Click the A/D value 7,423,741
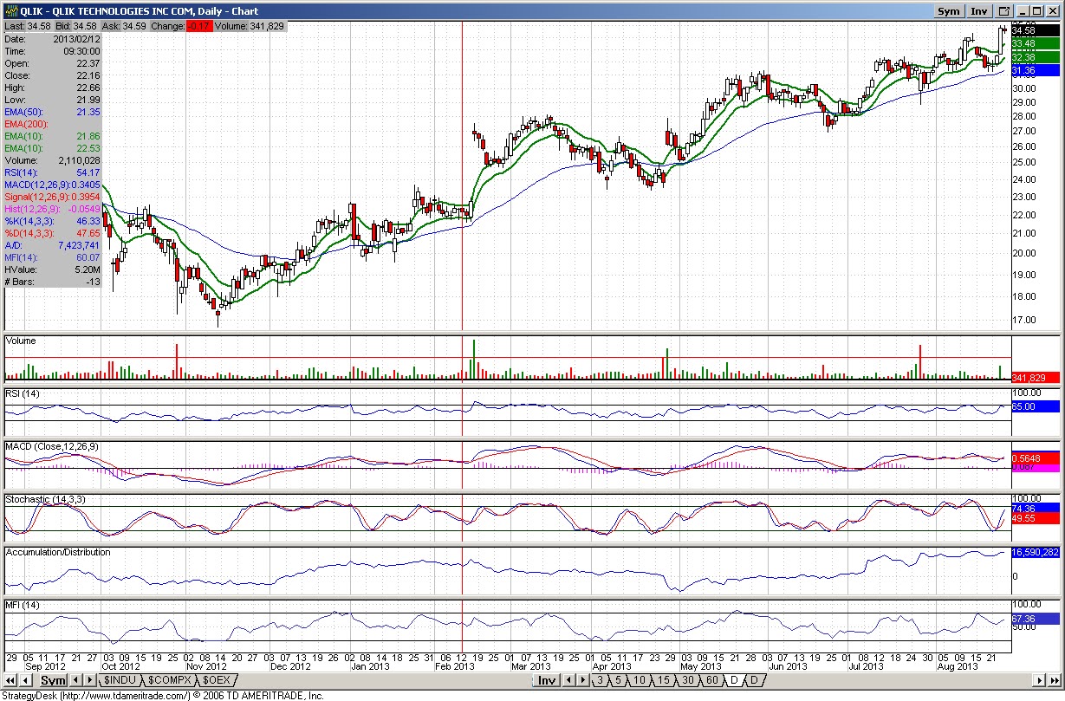Image resolution: width=1065 pixels, height=701 pixels. 79,245
